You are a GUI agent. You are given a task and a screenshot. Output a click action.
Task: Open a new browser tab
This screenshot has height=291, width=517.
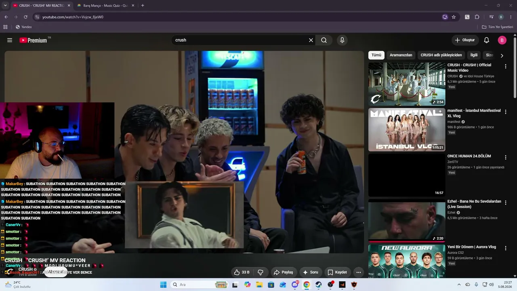tap(143, 6)
